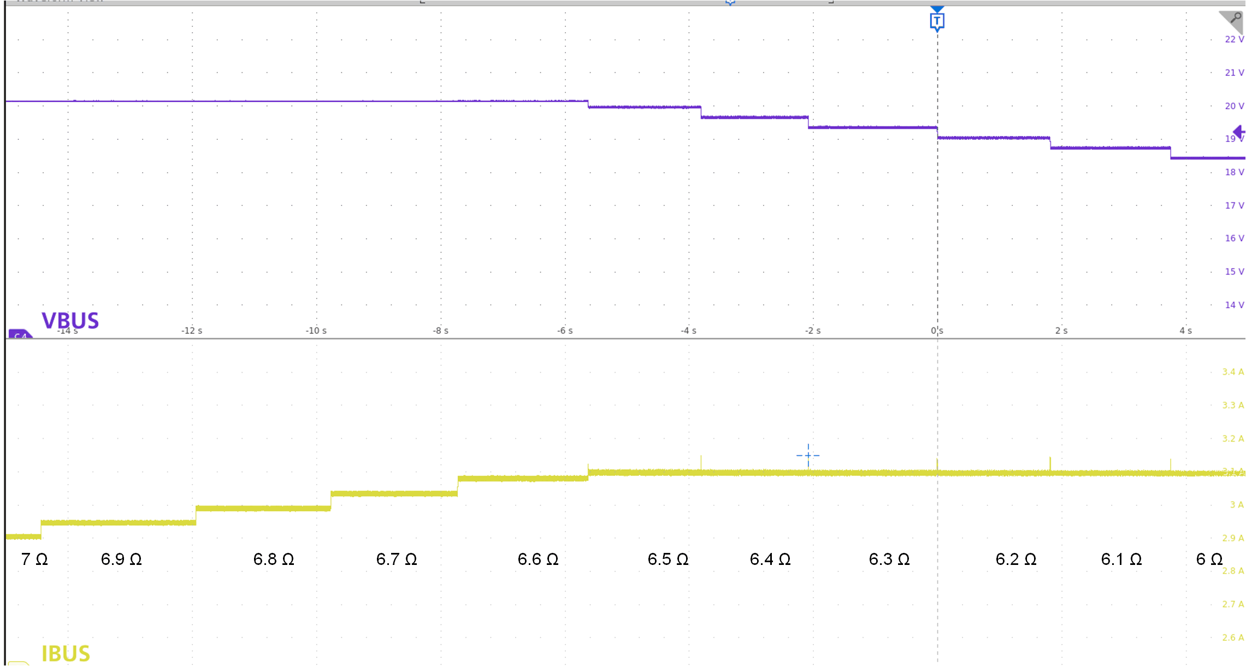Screen dimensions: 1246x666
Task: Click the 0 s time axis label
Action: (937, 331)
